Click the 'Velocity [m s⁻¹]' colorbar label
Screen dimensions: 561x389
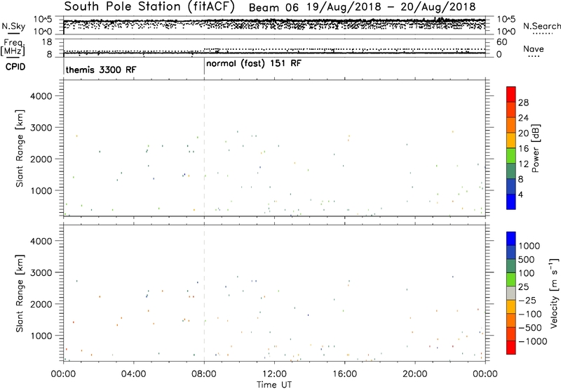(553, 293)
